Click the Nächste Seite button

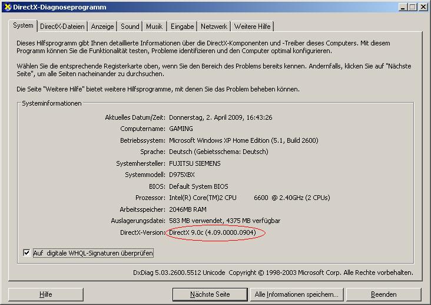pyautogui.click(x=210, y=294)
